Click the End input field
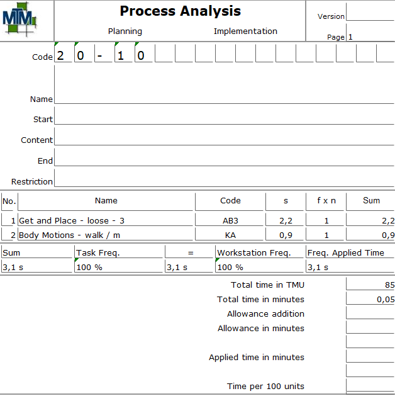395x396 pixels. pyautogui.click(x=223, y=159)
